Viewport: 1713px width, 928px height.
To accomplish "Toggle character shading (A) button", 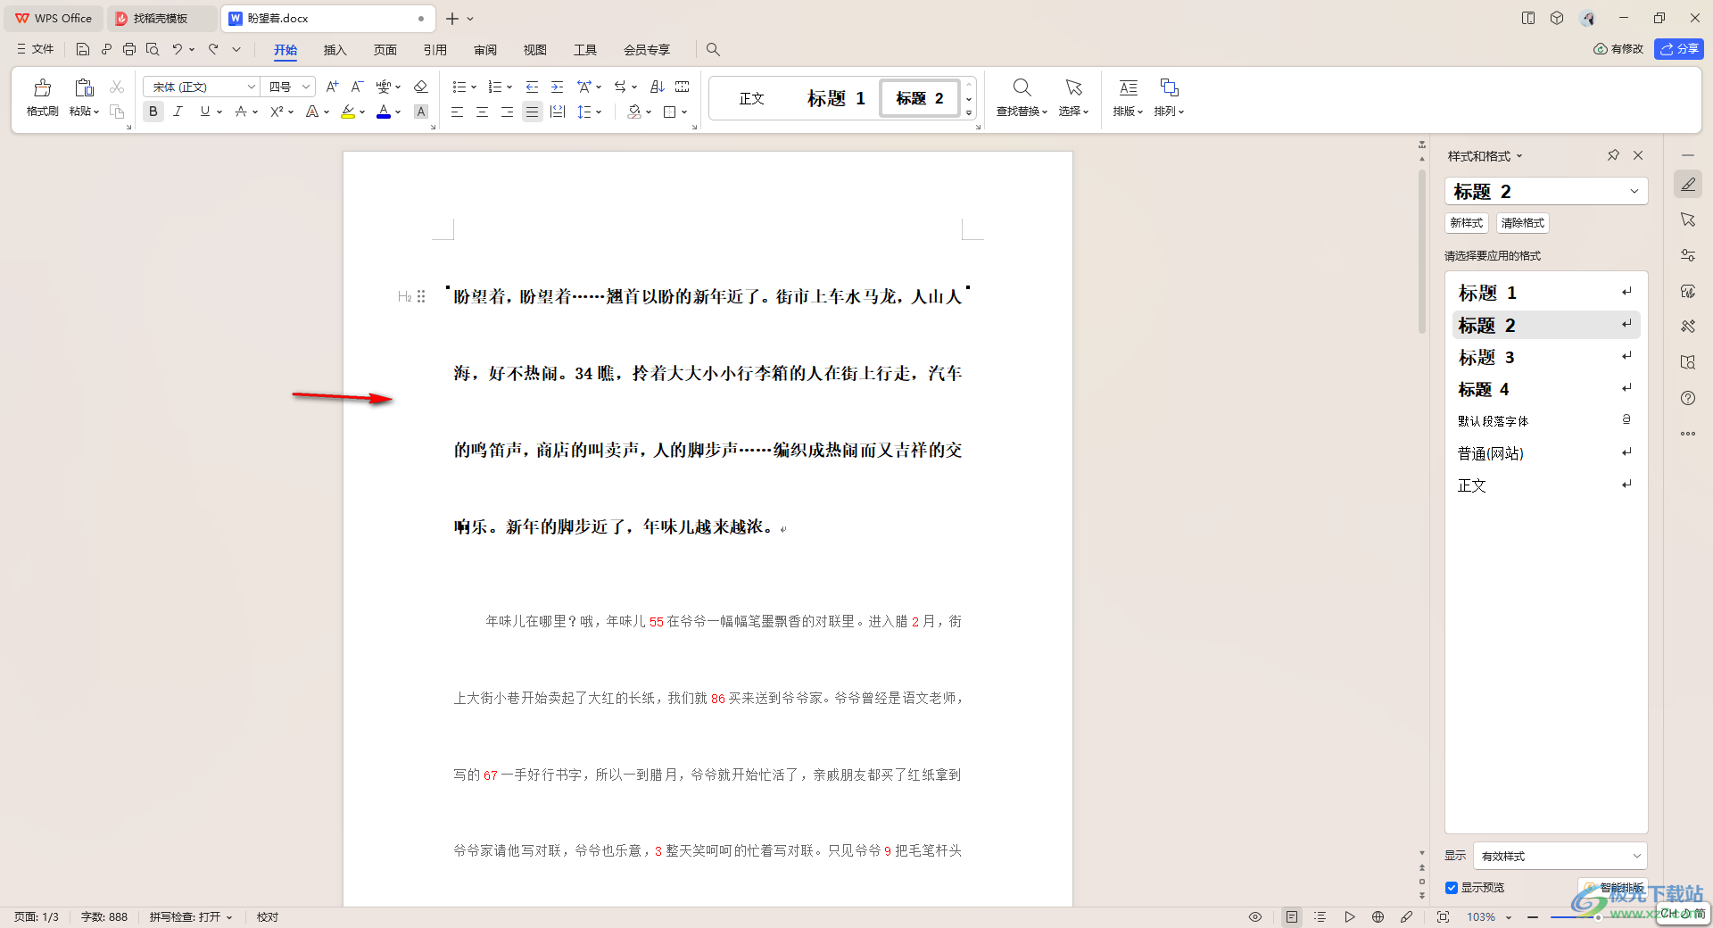I will click(421, 112).
